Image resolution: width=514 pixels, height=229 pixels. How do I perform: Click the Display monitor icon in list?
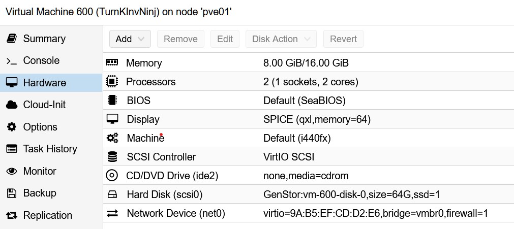point(112,119)
